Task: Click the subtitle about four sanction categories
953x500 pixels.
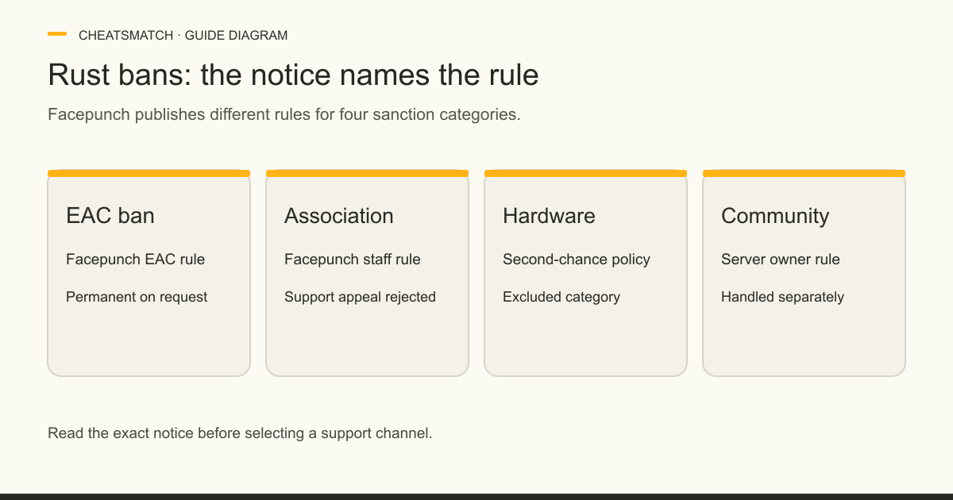Action: (x=284, y=114)
